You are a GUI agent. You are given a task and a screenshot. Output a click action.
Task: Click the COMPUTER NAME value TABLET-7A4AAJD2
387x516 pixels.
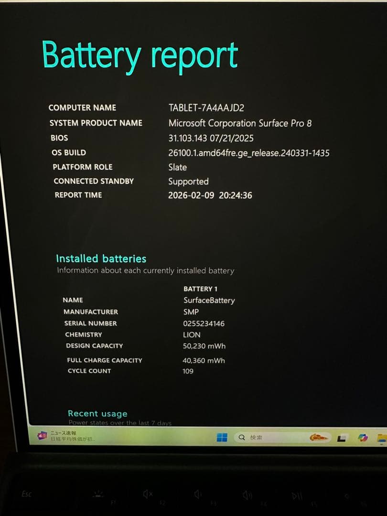(x=206, y=107)
